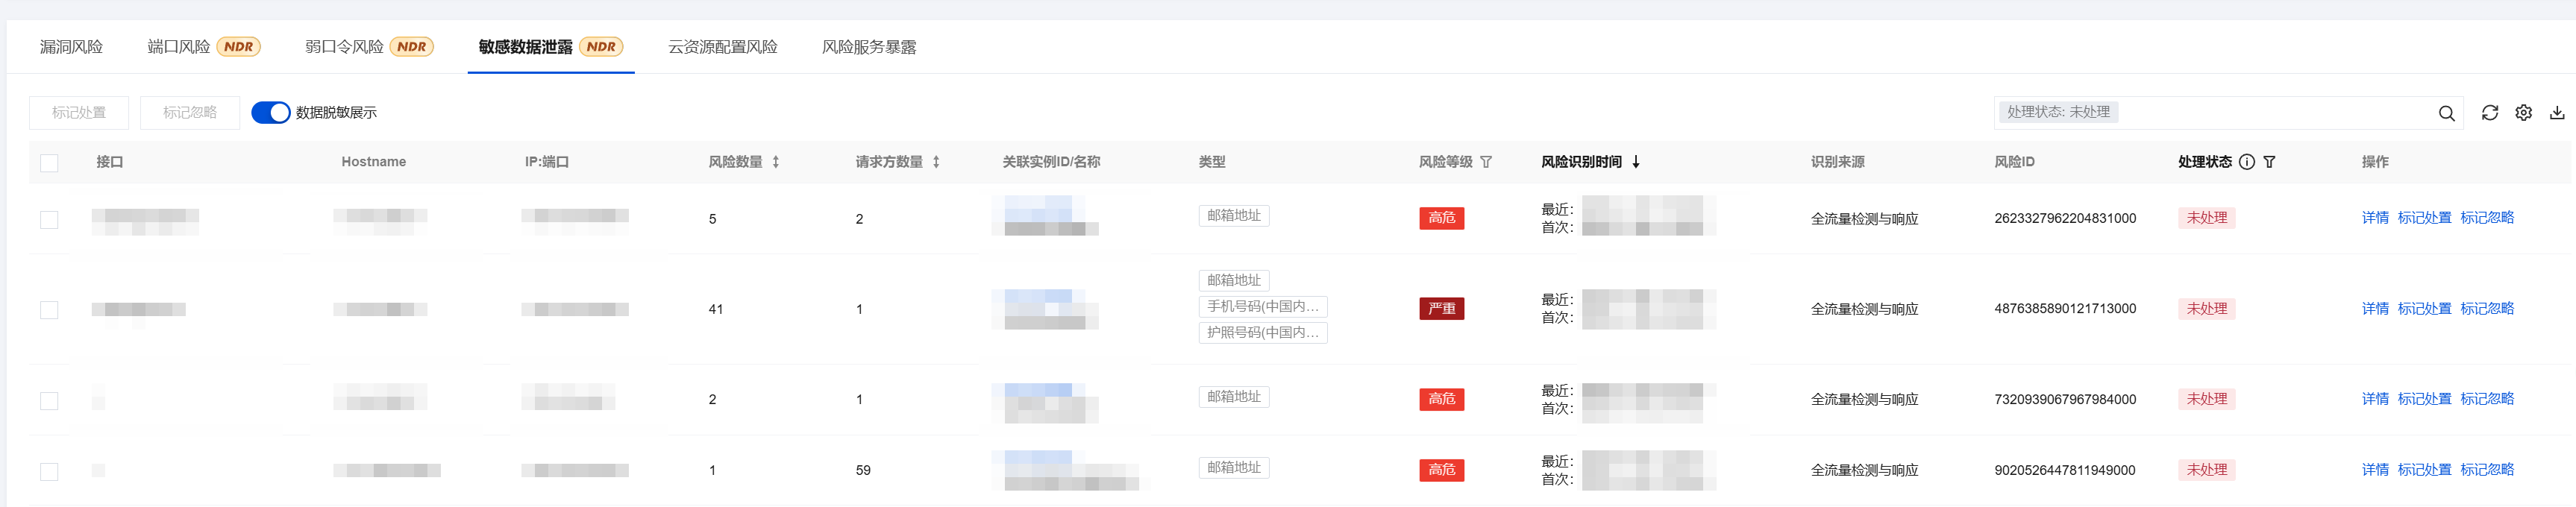Image resolution: width=2576 pixels, height=507 pixels.
Task: Focus the 处理状态: 未处理 search field
Action: [2270, 112]
